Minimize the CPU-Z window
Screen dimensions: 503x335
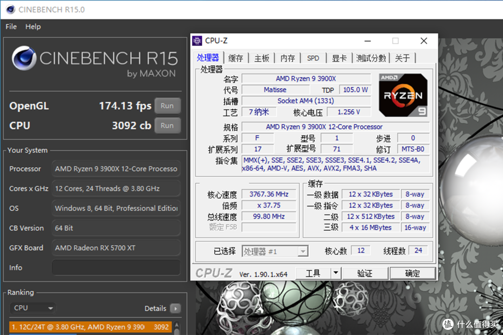click(x=367, y=41)
